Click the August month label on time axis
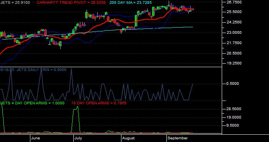Image resolution: width=269 pixels, height=142 pixels. tap(128, 138)
